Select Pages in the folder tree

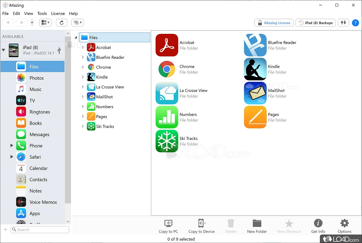tap(97, 116)
